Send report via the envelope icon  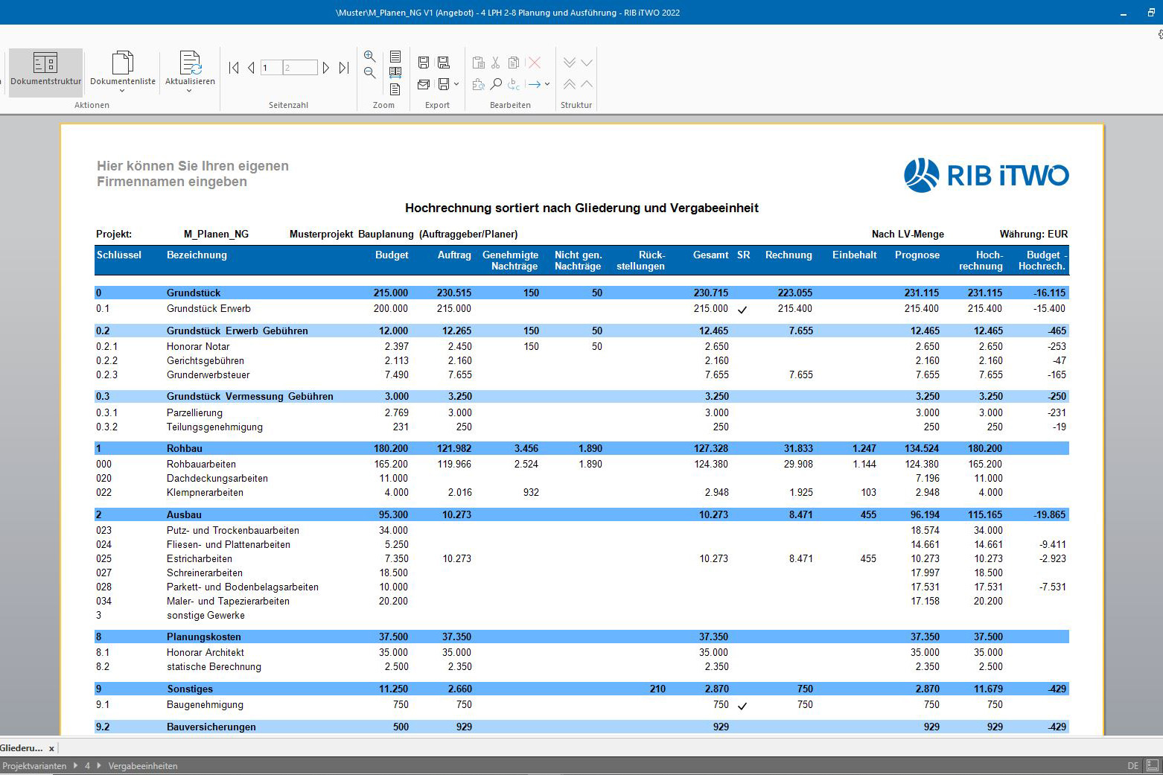424,84
